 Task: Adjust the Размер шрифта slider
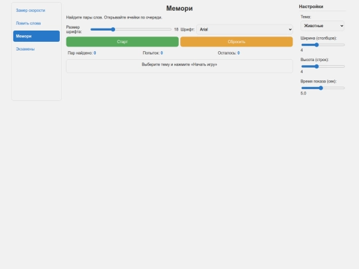point(131,29)
